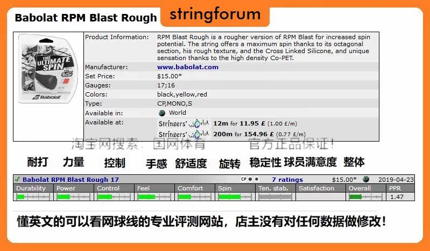Viewport: 430px width, 251px height.
Task: Select the 12m for 11.95 £ offer text
Action: [255, 123]
